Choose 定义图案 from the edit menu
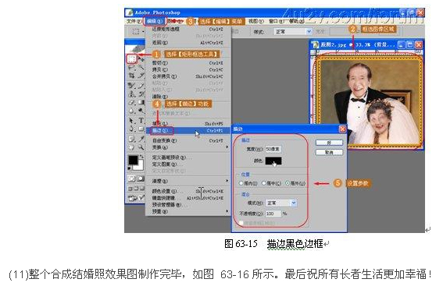 tap(188, 164)
